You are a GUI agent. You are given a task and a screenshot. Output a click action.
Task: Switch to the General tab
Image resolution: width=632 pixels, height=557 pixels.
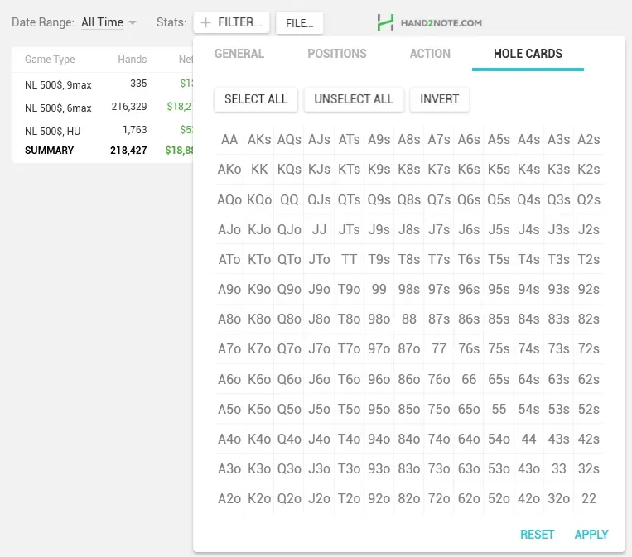click(239, 54)
